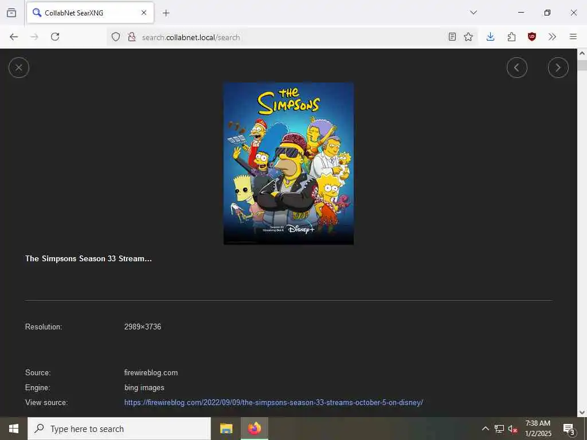Image resolution: width=587 pixels, height=440 pixels.
Task: Open the Simpsons poster image
Action: [288, 163]
